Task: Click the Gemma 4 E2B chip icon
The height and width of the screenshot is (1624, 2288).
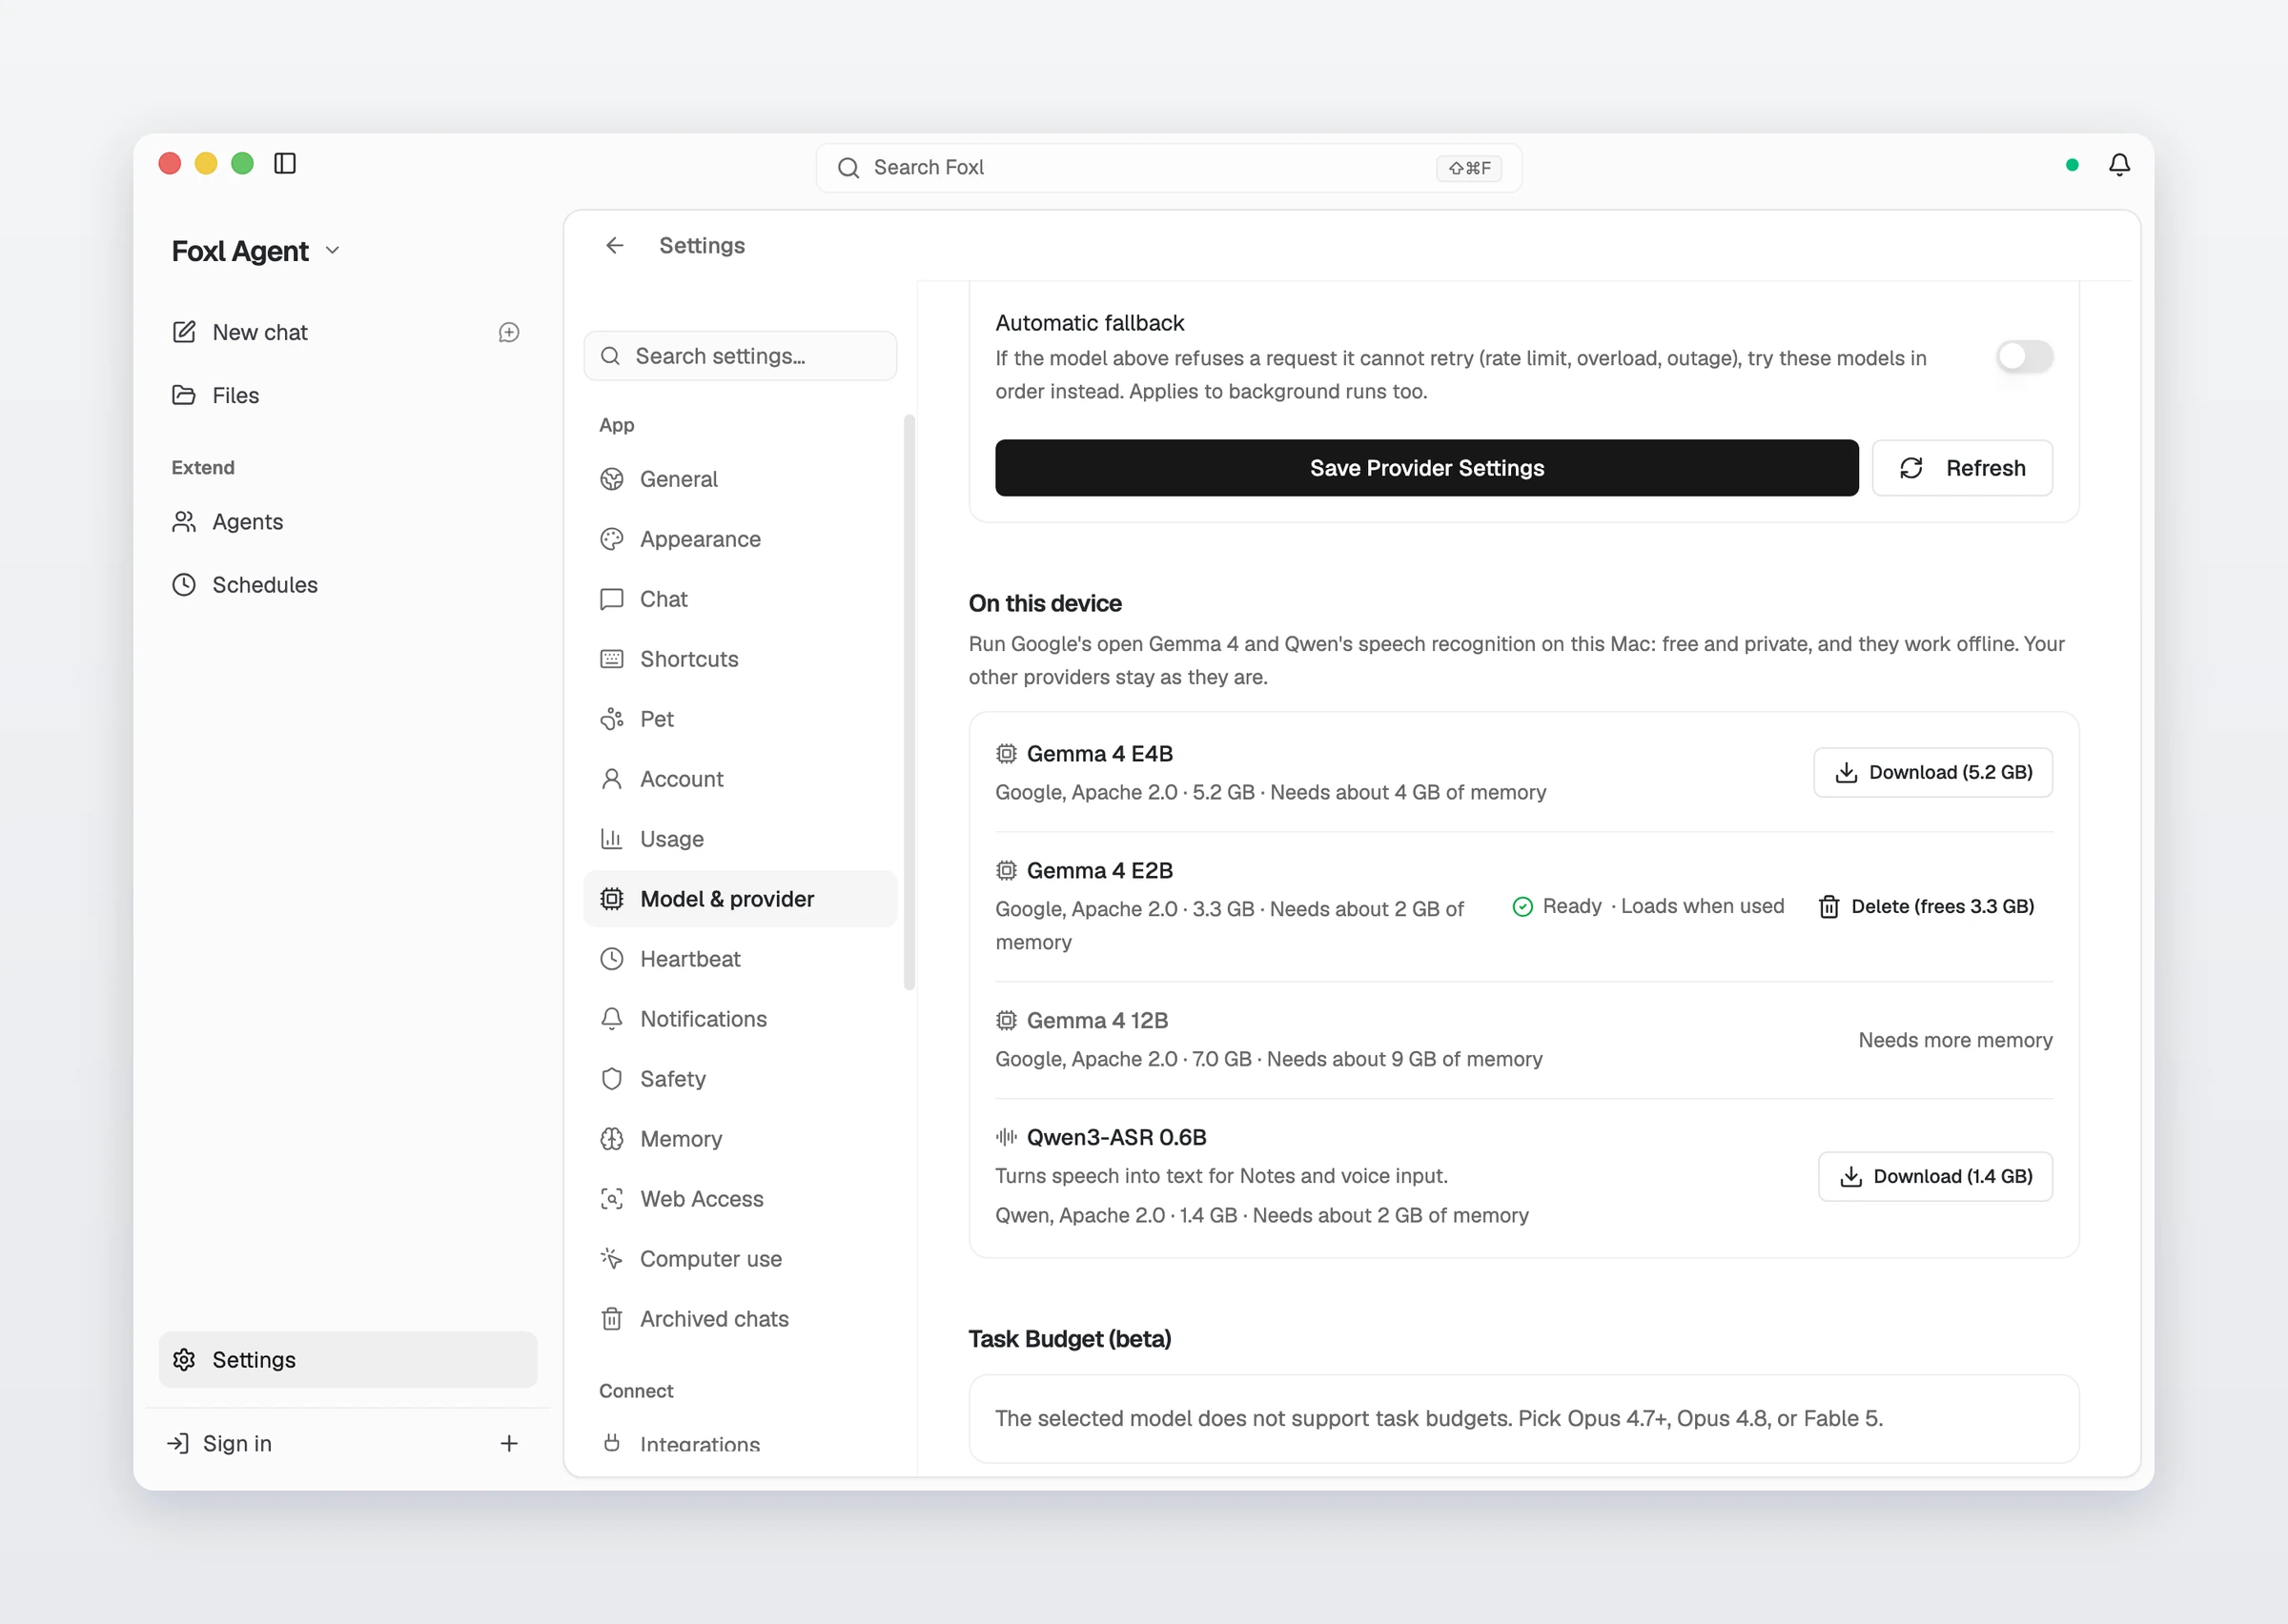Action: (1006, 870)
